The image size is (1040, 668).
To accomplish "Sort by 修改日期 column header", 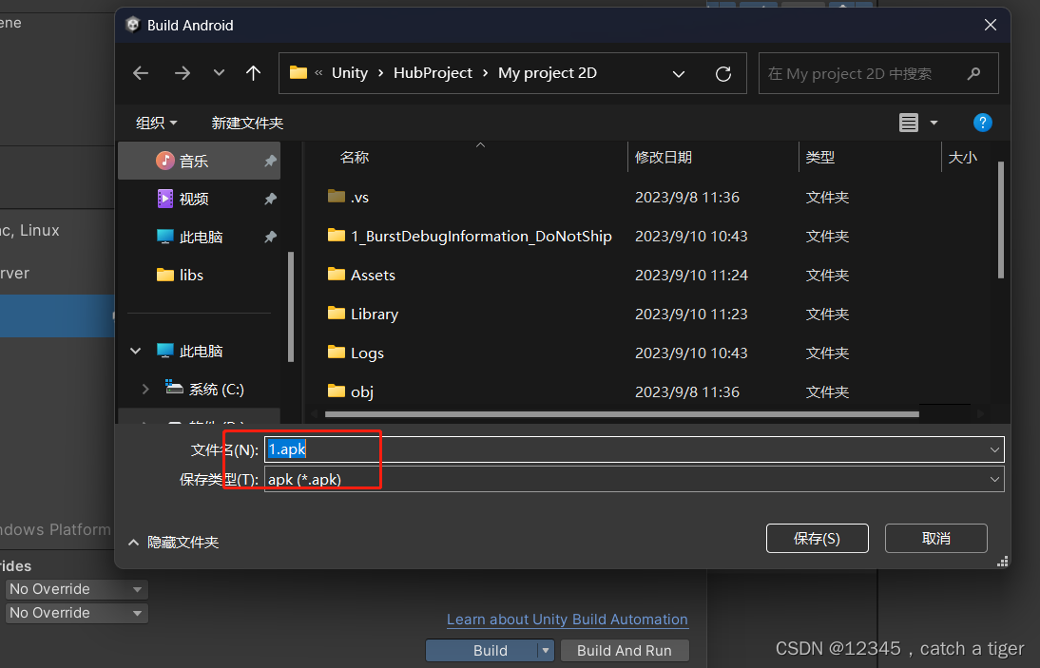I will (x=664, y=157).
